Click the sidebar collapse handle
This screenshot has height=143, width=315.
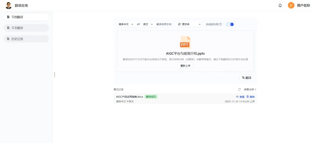55,75
